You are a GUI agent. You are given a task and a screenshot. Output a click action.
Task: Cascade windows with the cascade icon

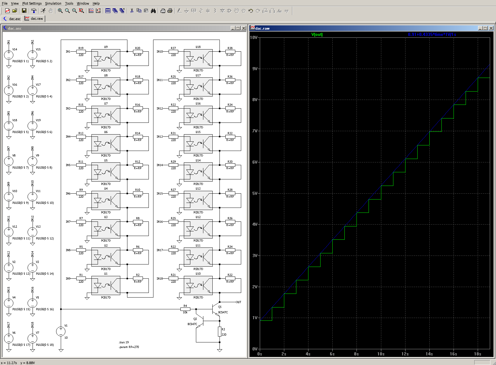[x=115, y=11]
